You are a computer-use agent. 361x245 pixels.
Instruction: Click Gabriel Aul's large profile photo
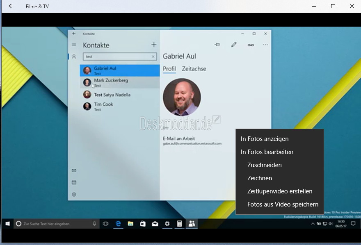pos(182,97)
